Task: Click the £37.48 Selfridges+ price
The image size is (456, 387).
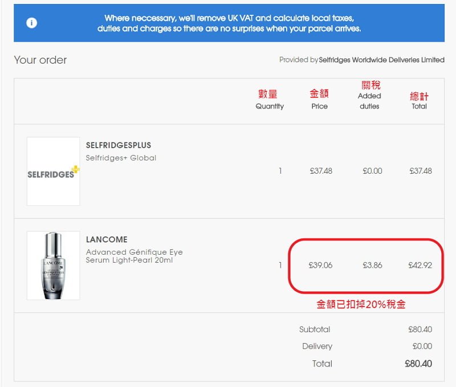Action: click(321, 171)
